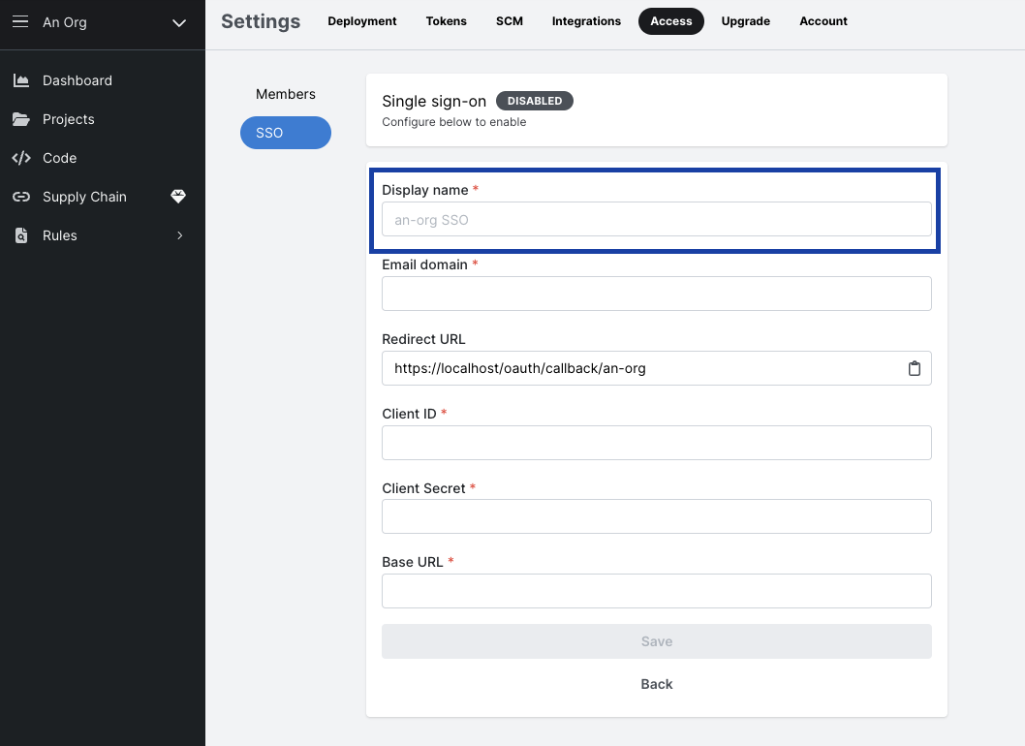Click inside the Email domain field
The height and width of the screenshot is (746, 1025).
point(656,294)
